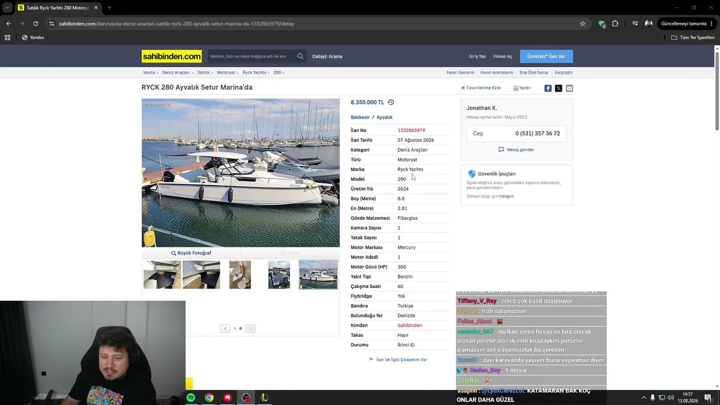720x405 pixels.
Task: Click the Ryck Yachts breadcrumb
Action: click(254, 73)
